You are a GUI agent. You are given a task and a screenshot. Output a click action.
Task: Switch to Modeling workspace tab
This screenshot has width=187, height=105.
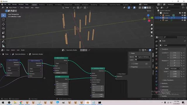click(x=41, y=5)
